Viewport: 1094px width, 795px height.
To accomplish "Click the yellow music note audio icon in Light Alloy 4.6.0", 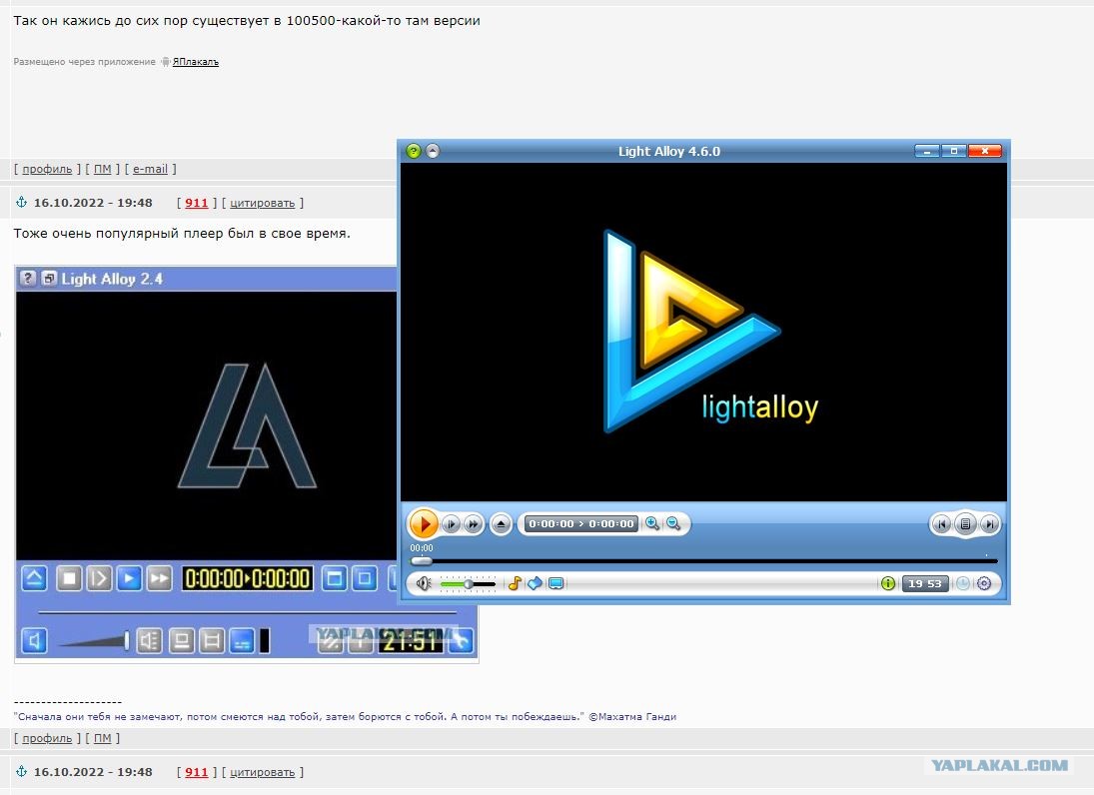I will pyautogui.click(x=515, y=583).
